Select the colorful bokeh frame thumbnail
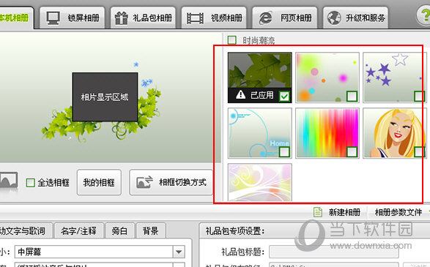The image size is (430, 267). (x=327, y=78)
